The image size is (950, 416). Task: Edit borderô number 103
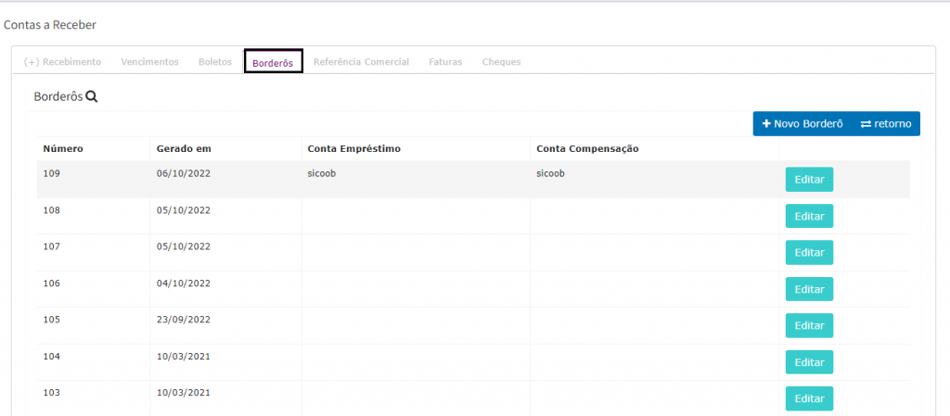(809, 398)
